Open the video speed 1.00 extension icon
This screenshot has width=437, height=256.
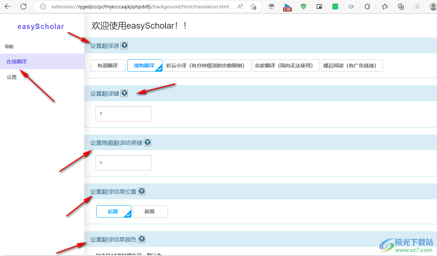(x=287, y=7)
